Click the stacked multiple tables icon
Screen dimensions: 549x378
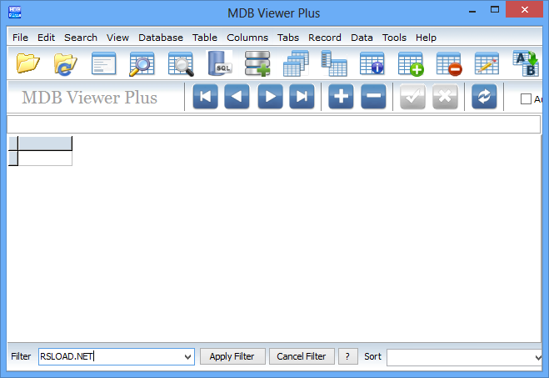pos(296,63)
